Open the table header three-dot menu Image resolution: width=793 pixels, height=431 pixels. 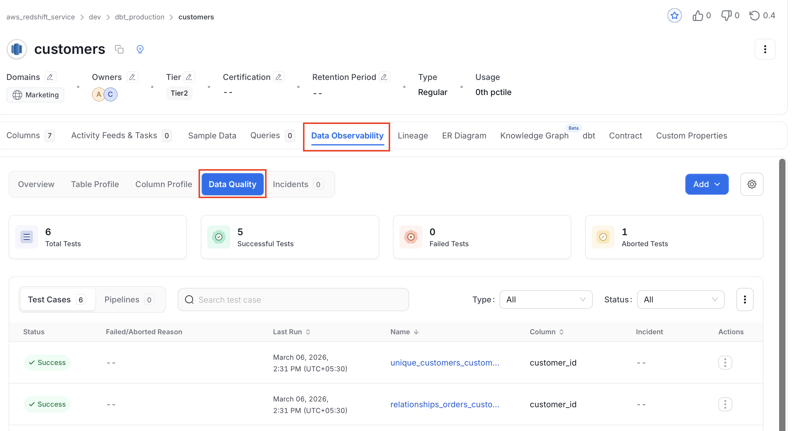click(x=765, y=49)
